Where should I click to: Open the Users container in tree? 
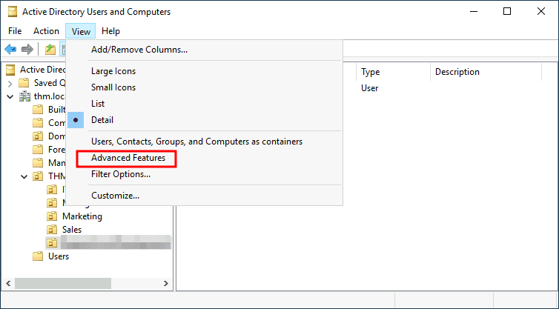[x=58, y=256]
